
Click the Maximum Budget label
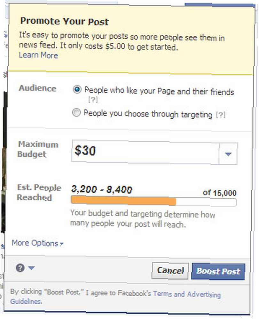click(38, 149)
